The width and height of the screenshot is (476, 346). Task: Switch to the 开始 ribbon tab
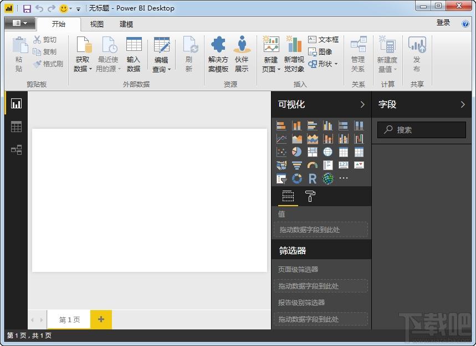pyautogui.click(x=59, y=24)
